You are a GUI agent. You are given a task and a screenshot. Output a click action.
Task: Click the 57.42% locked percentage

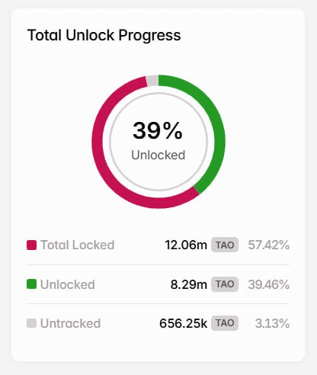click(x=269, y=245)
